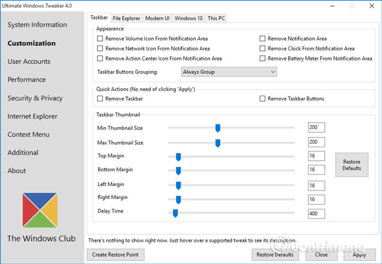Go to System Information section
This screenshot has width=382, height=264.
tap(37, 25)
